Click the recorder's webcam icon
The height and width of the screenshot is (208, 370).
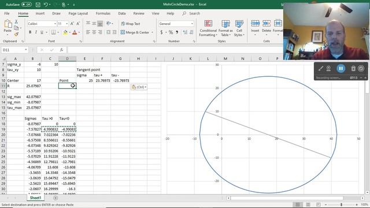click(x=328, y=69)
